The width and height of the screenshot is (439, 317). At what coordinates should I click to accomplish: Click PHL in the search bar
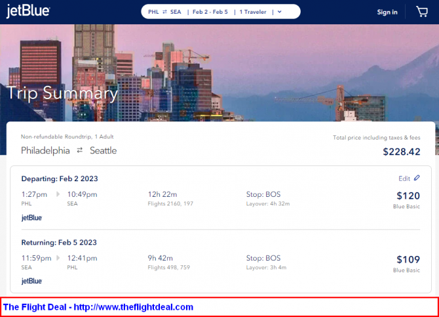153,12
